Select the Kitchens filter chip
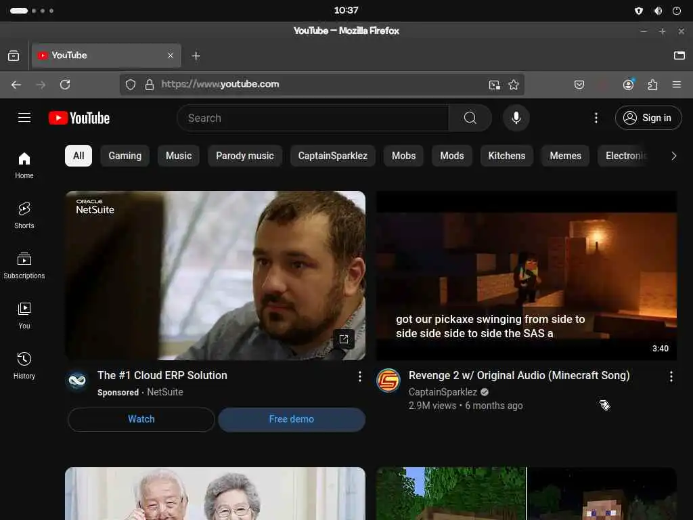The height and width of the screenshot is (520, 693). (506, 156)
